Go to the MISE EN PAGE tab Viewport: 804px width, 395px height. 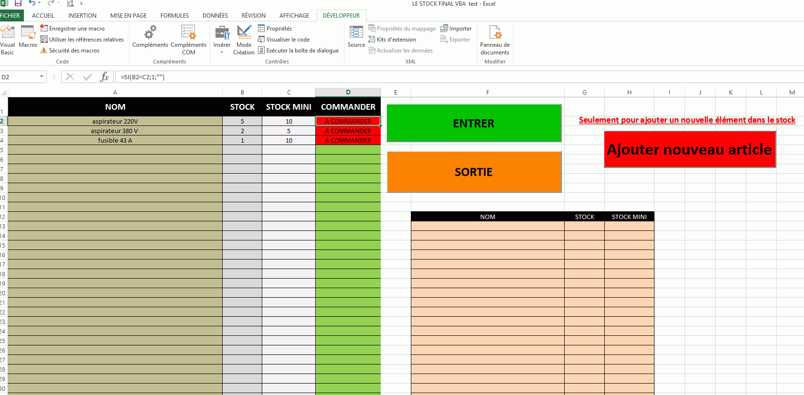coord(129,16)
